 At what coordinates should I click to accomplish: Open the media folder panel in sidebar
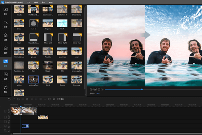pyautogui.click(x=5, y=11)
